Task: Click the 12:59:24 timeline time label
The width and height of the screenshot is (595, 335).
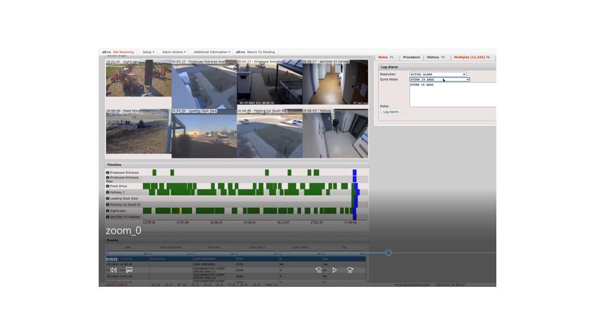Action: click(x=149, y=223)
